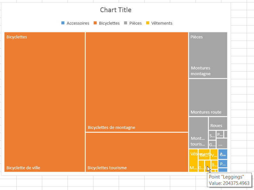Select the yellow block labeled B...
The width and height of the screenshot is (254, 190).
tap(214, 164)
